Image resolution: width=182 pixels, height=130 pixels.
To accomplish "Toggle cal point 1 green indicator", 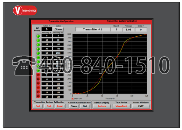I will click(38, 36).
